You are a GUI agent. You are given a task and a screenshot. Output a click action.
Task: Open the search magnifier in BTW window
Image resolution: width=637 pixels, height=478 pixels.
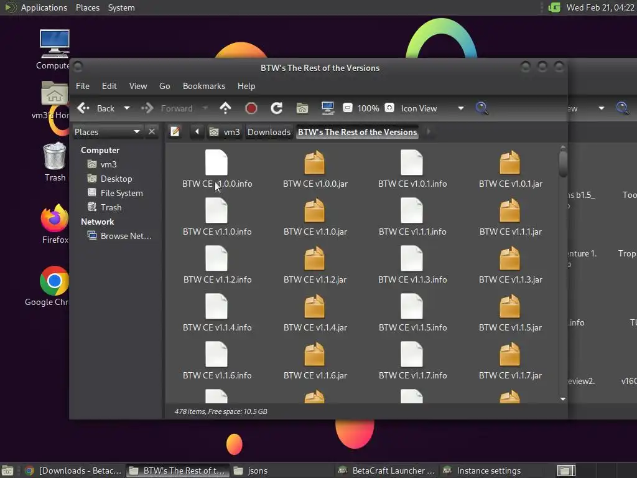pyautogui.click(x=482, y=108)
